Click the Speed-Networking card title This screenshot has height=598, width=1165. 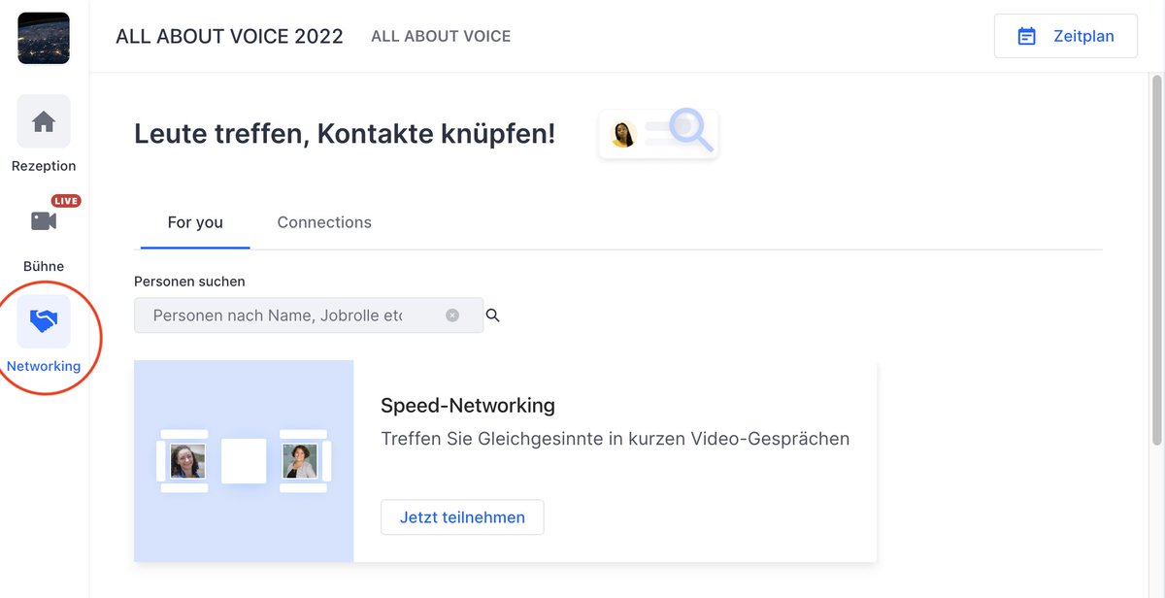point(468,405)
